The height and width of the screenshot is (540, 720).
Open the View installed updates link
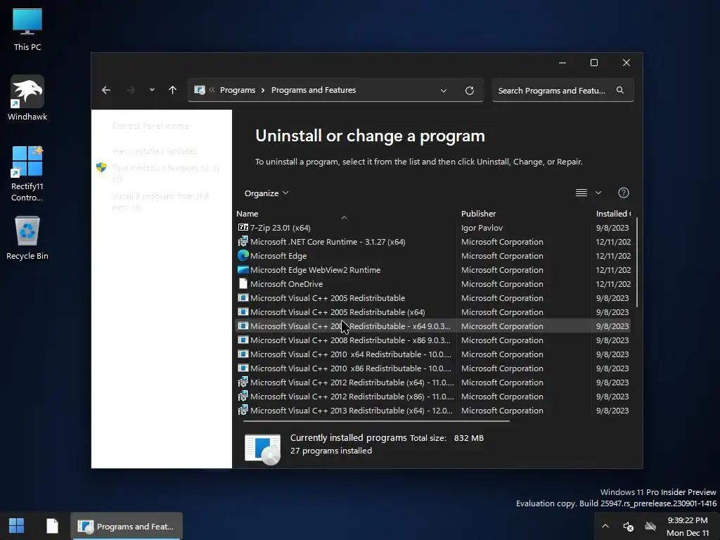coord(154,151)
